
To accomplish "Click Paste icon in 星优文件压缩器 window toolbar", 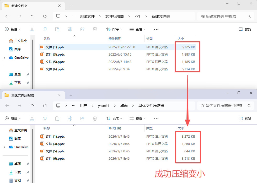I will 57,119.
